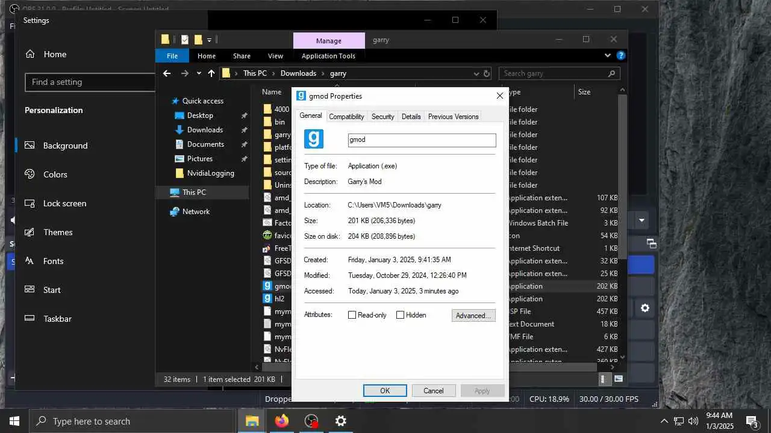
Task: Open Downloads in Quick access
Action: pyautogui.click(x=205, y=130)
